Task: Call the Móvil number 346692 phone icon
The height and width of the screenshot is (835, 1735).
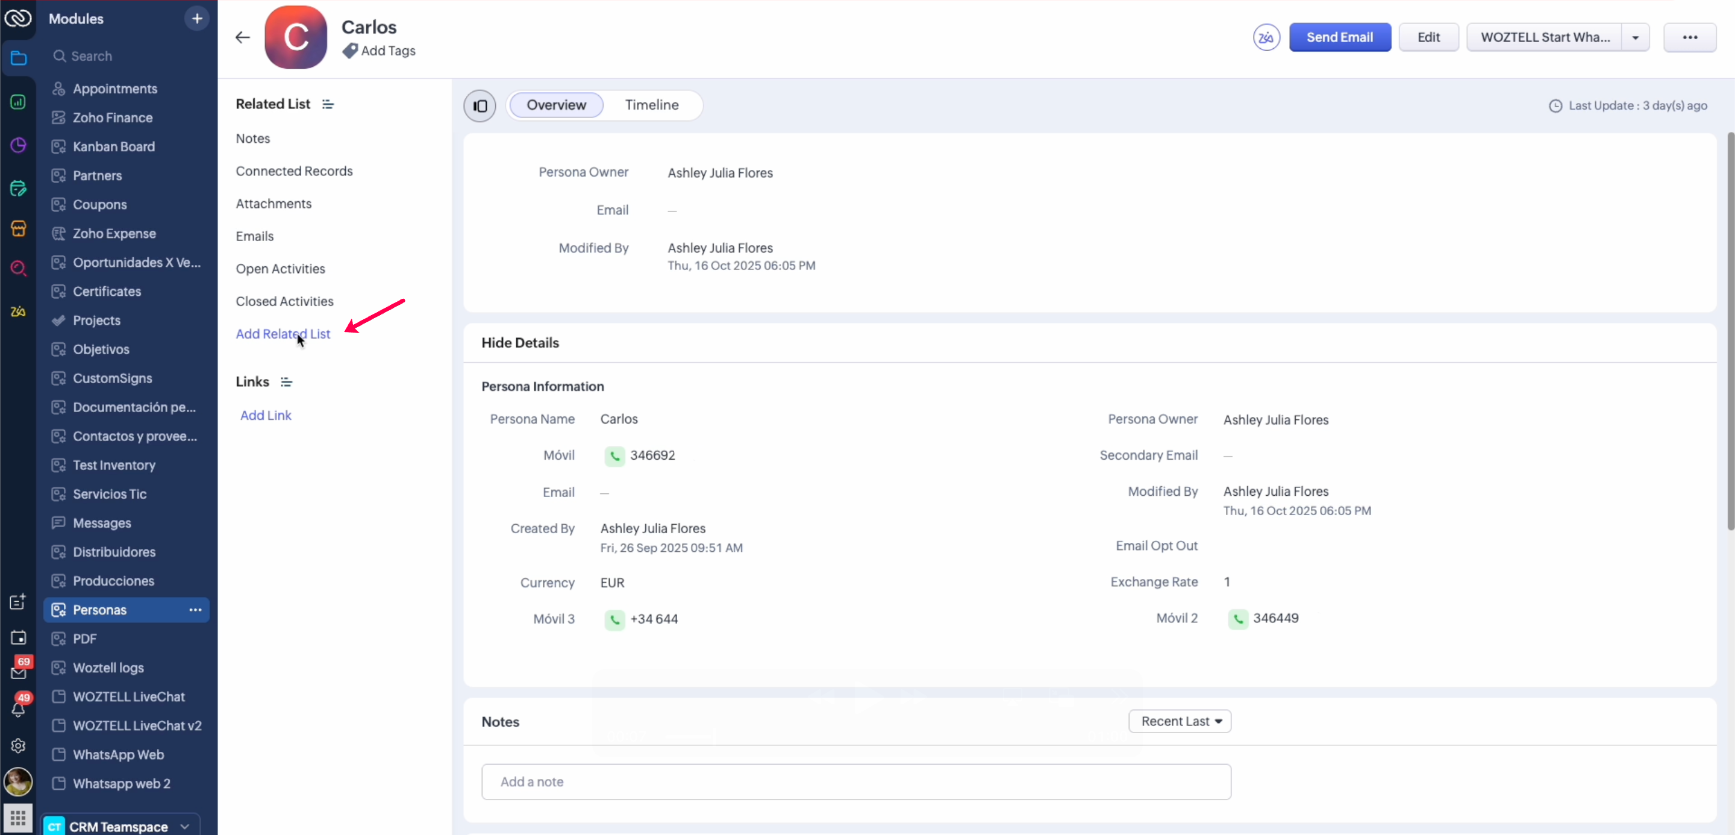Action: (614, 456)
